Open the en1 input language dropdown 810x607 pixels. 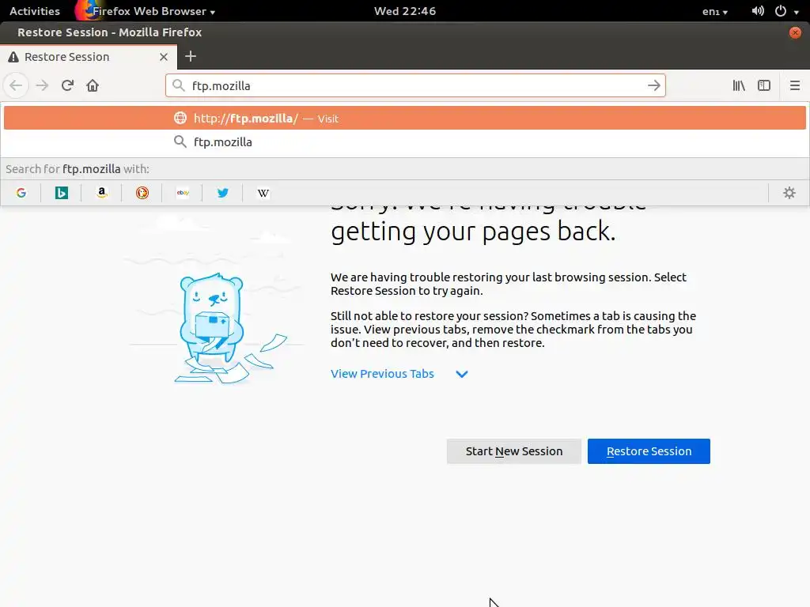[715, 11]
